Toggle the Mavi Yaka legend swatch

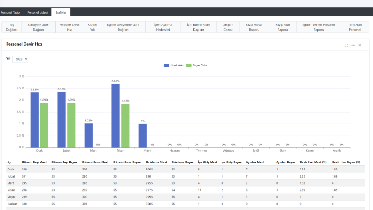(167, 65)
